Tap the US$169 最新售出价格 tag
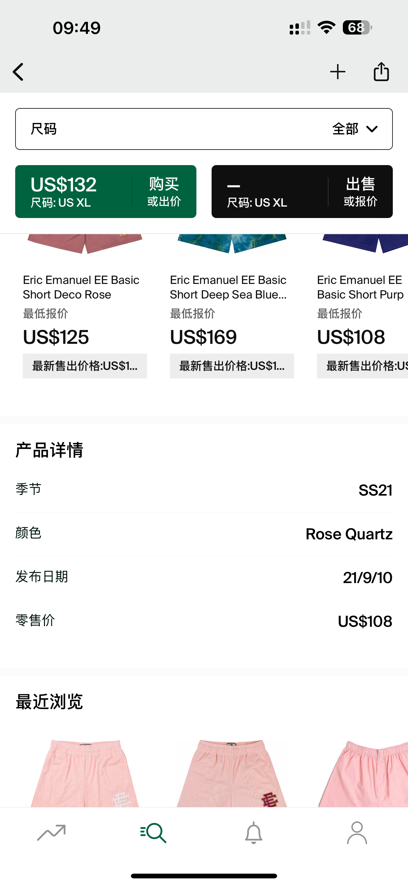 click(x=232, y=366)
